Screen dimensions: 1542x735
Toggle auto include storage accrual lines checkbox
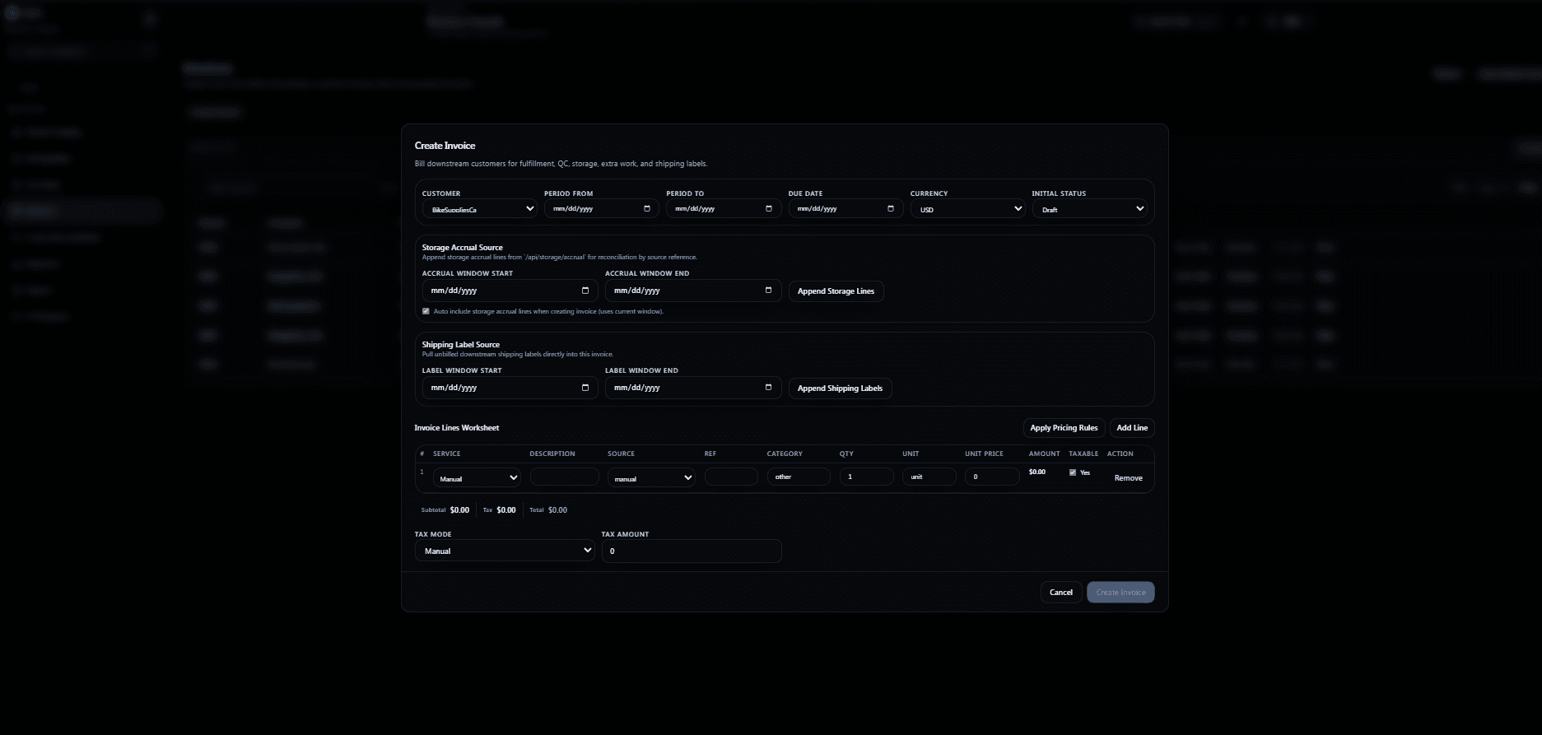coord(426,311)
